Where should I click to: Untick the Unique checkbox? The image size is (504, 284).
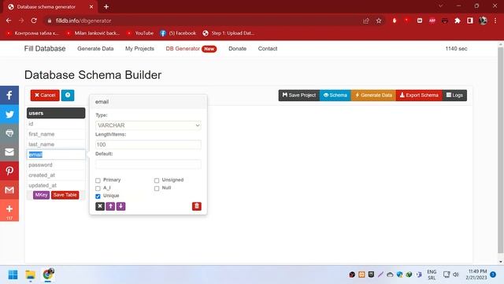point(98,196)
